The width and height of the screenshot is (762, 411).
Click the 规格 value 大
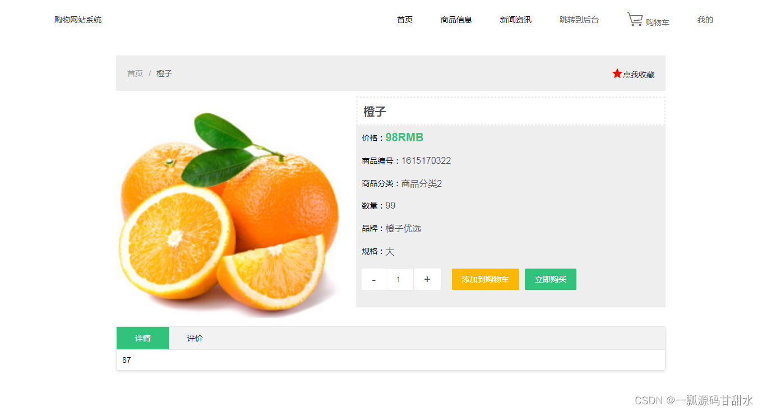[x=390, y=251]
